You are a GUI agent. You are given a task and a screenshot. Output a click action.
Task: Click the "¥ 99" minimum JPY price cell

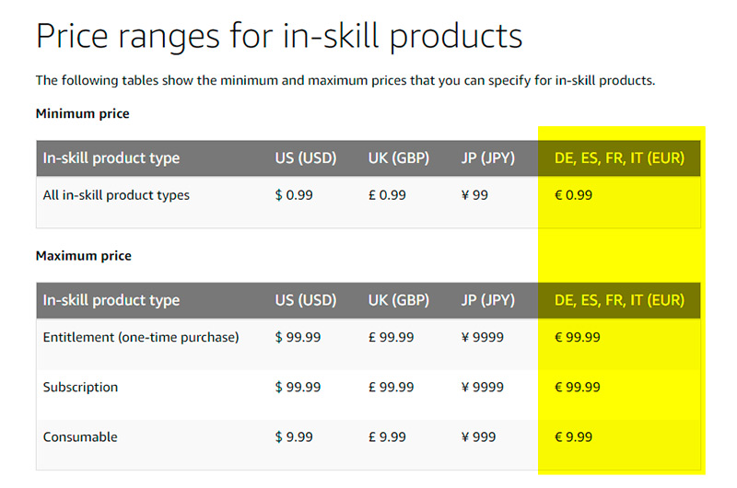(x=474, y=195)
